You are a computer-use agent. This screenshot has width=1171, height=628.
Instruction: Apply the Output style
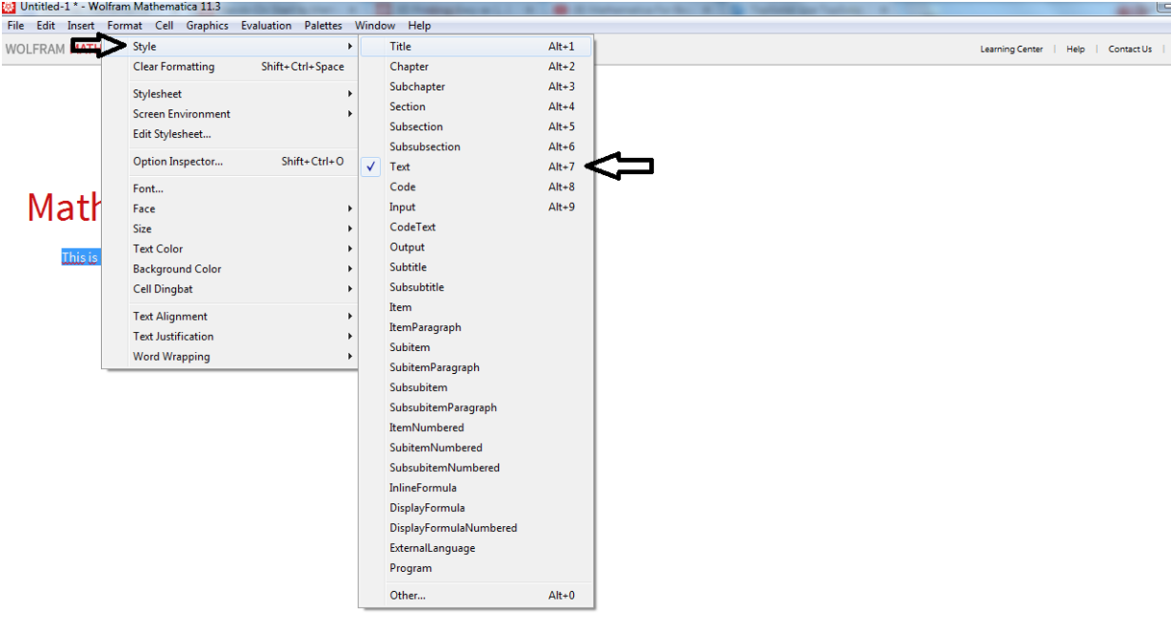476,247
